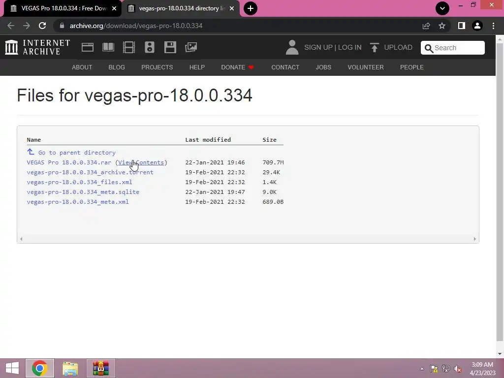504x378 pixels.
Task: Click the 22-Jan-2021 19:46 date cell
Action: 215,162
